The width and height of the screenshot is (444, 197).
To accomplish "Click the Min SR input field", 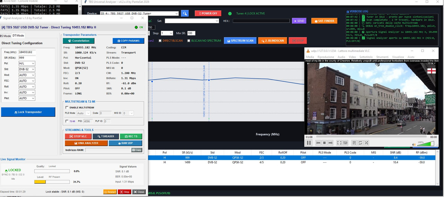I will point(191,33).
